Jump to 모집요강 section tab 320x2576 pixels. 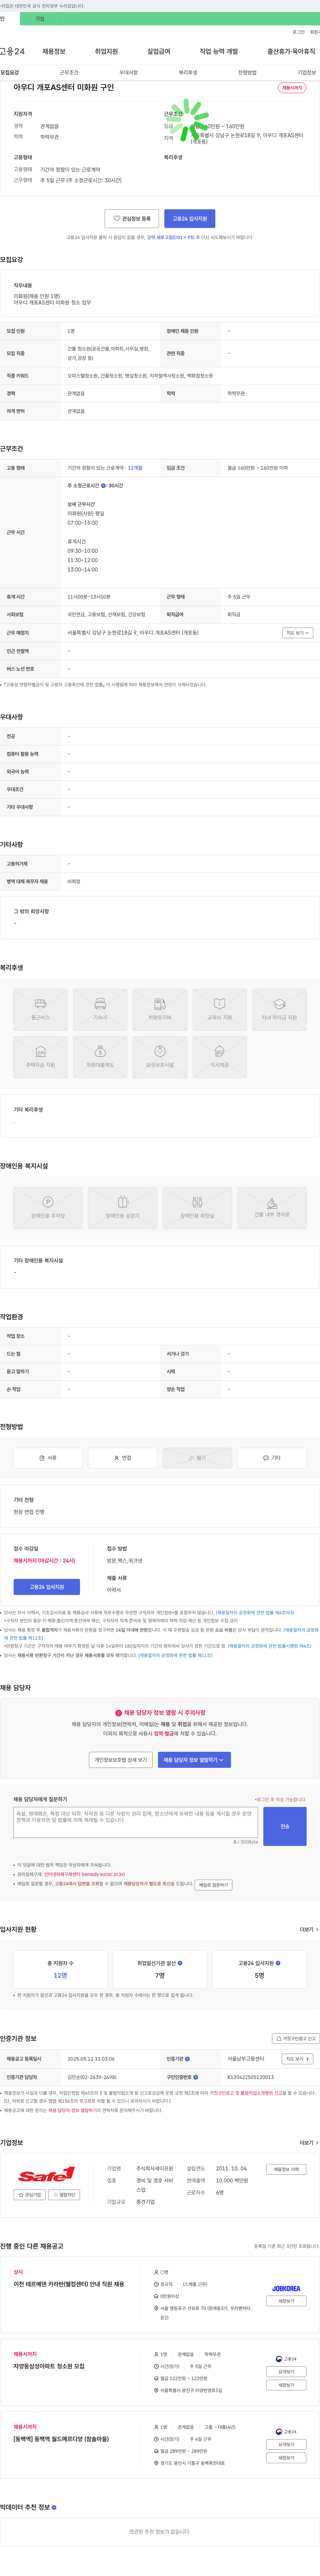(10, 72)
